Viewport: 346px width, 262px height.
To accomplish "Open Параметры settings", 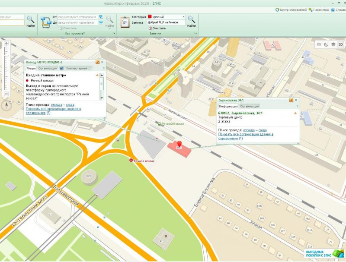I will point(319,9).
